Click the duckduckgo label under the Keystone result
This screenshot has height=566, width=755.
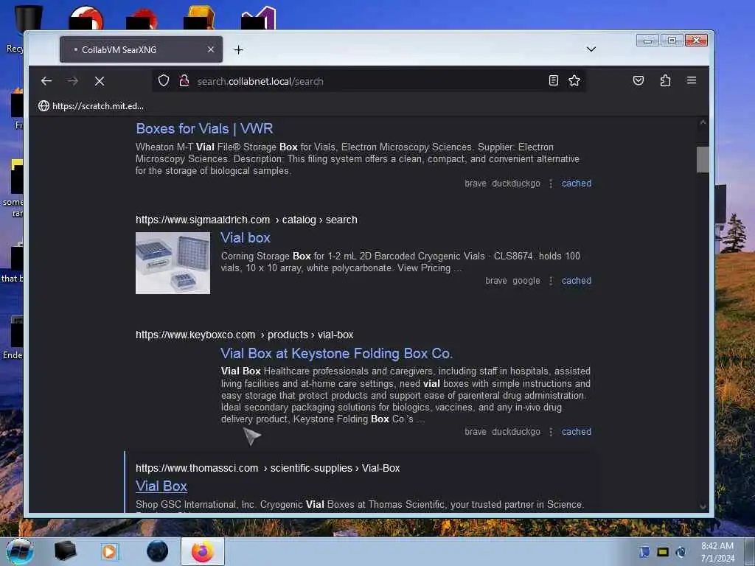coord(516,432)
